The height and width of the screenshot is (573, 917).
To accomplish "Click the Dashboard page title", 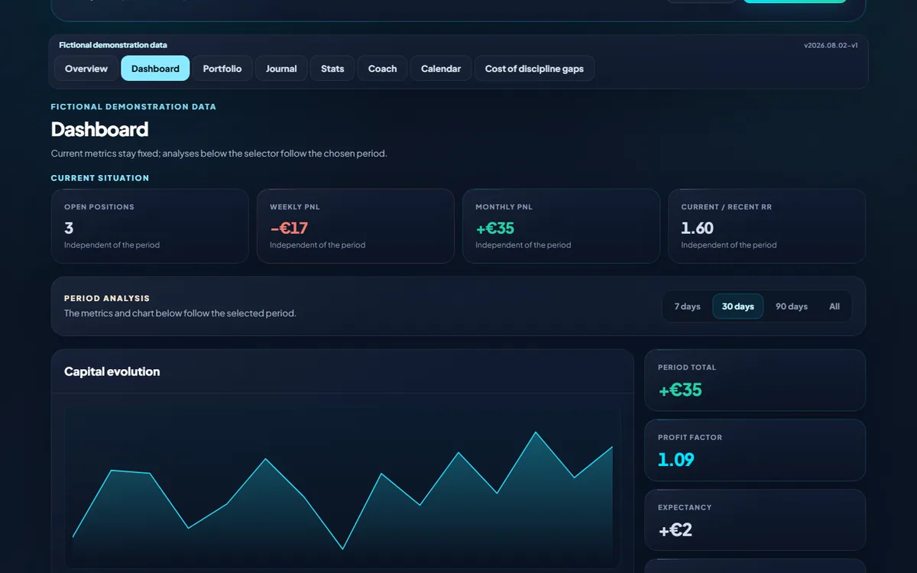I will 99,129.
